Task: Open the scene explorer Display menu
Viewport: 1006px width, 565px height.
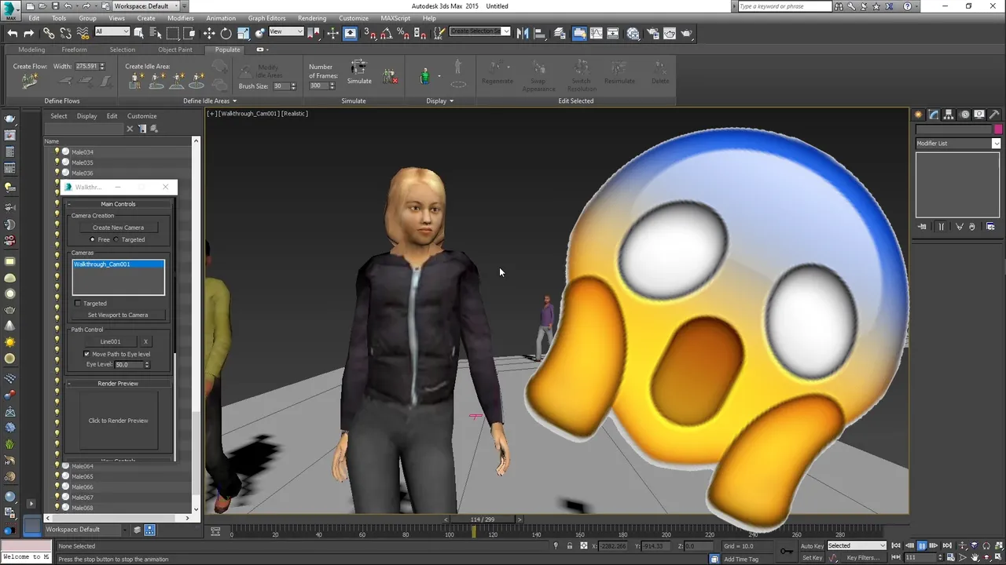Action: 86,116
